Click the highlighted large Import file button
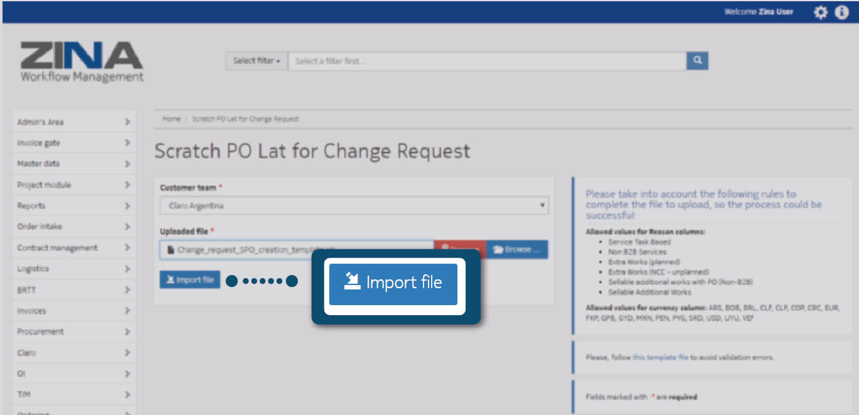This screenshot has width=859, height=415. pyautogui.click(x=393, y=283)
